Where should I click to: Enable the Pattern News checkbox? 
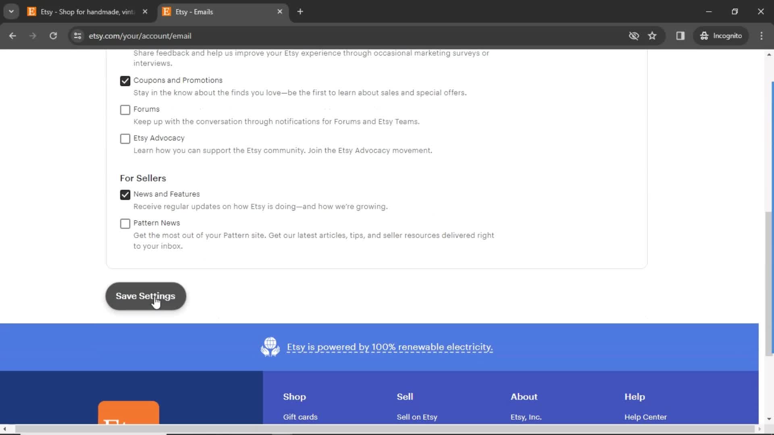pos(125,223)
